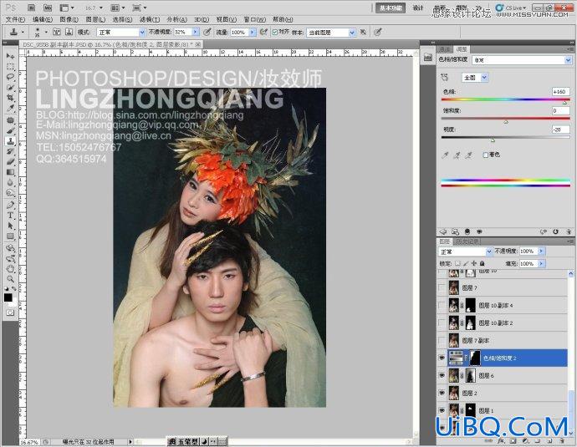Select the Blur tool

coord(10,182)
